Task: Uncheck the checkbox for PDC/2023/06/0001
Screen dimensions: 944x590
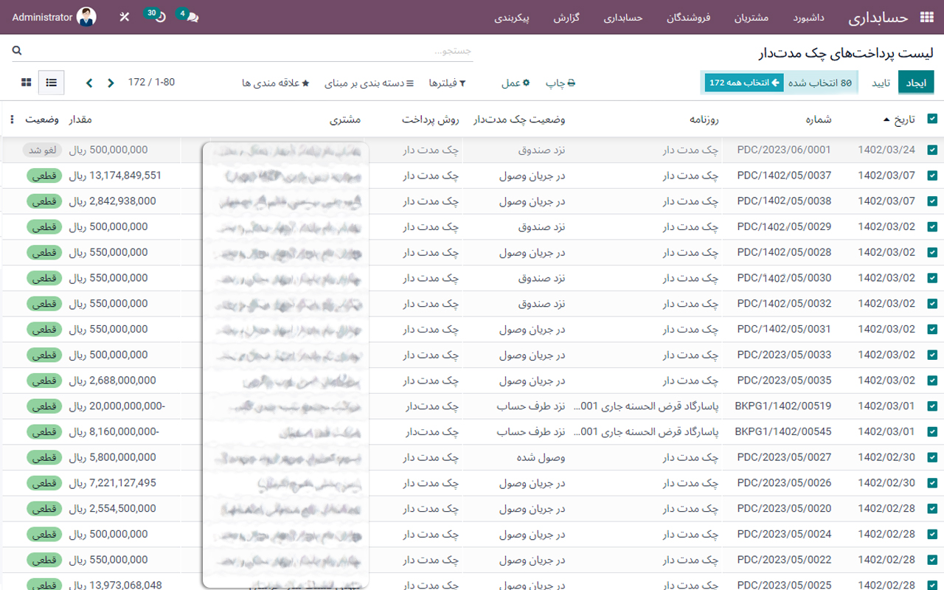Action: 932,149
